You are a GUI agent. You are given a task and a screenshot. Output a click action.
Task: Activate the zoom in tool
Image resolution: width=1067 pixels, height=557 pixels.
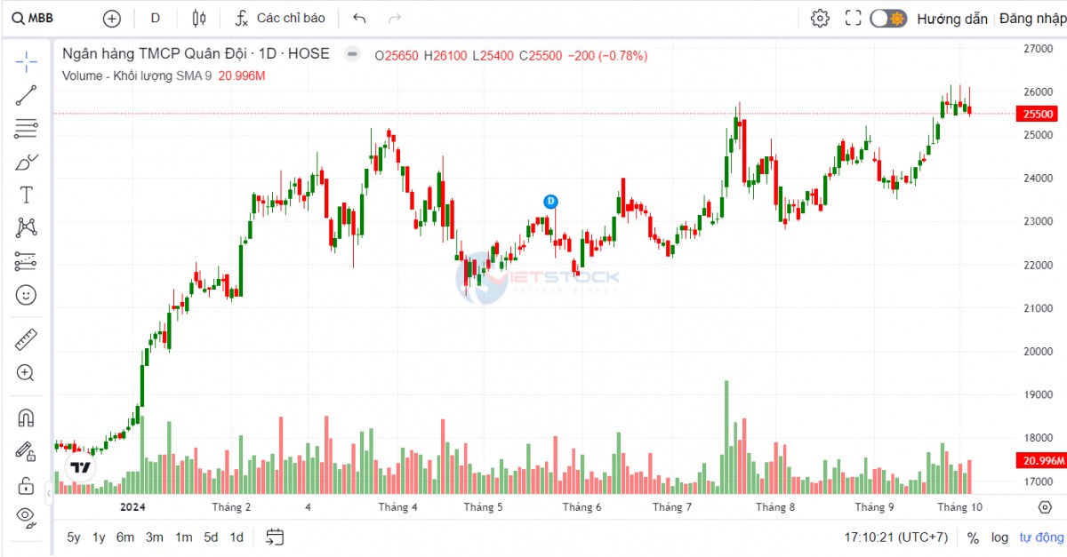click(x=27, y=373)
